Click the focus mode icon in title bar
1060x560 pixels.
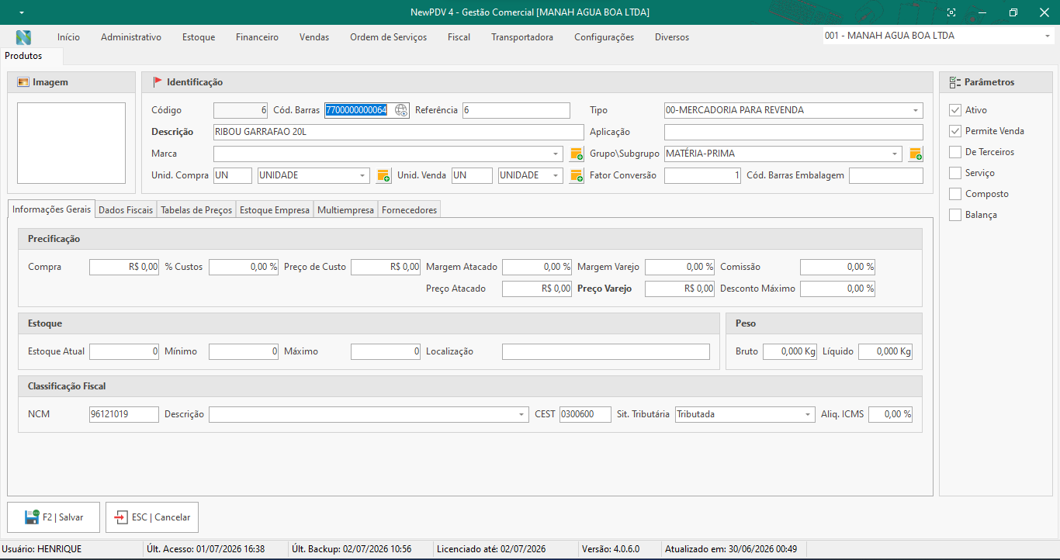click(x=951, y=12)
